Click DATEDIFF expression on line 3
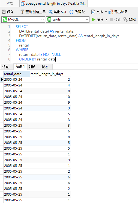Image resolution: width=138 pixels, height=203 pixels. pyautogui.click(x=48, y=36)
